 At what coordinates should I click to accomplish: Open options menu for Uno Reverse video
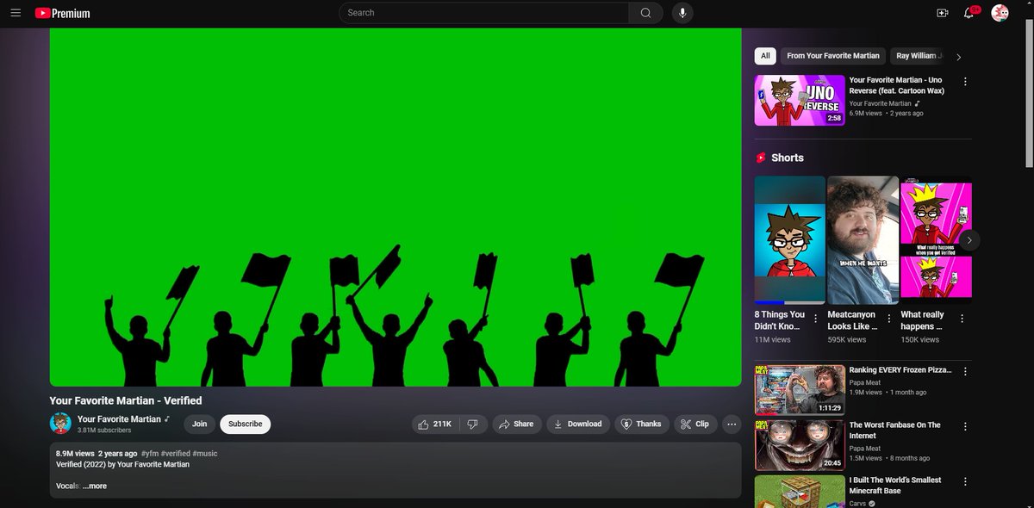click(x=965, y=82)
